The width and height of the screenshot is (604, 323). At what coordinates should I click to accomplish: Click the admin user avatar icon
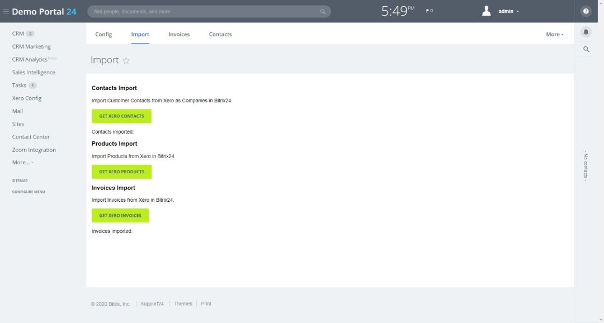tap(487, 11)
